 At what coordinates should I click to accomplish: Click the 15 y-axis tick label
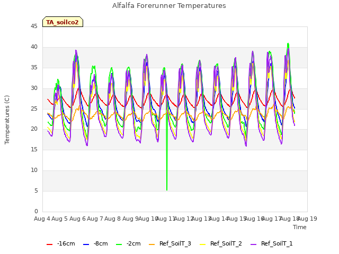(x=34, y=149)
